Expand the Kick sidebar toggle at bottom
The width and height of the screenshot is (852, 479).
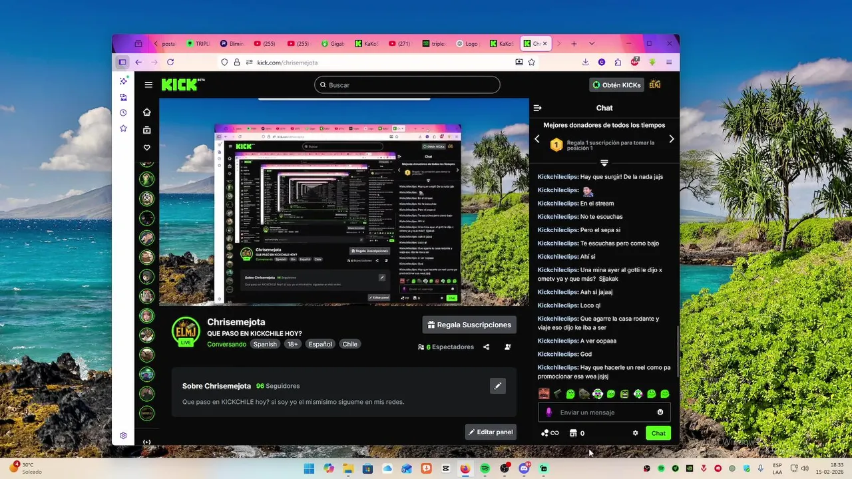147,442
